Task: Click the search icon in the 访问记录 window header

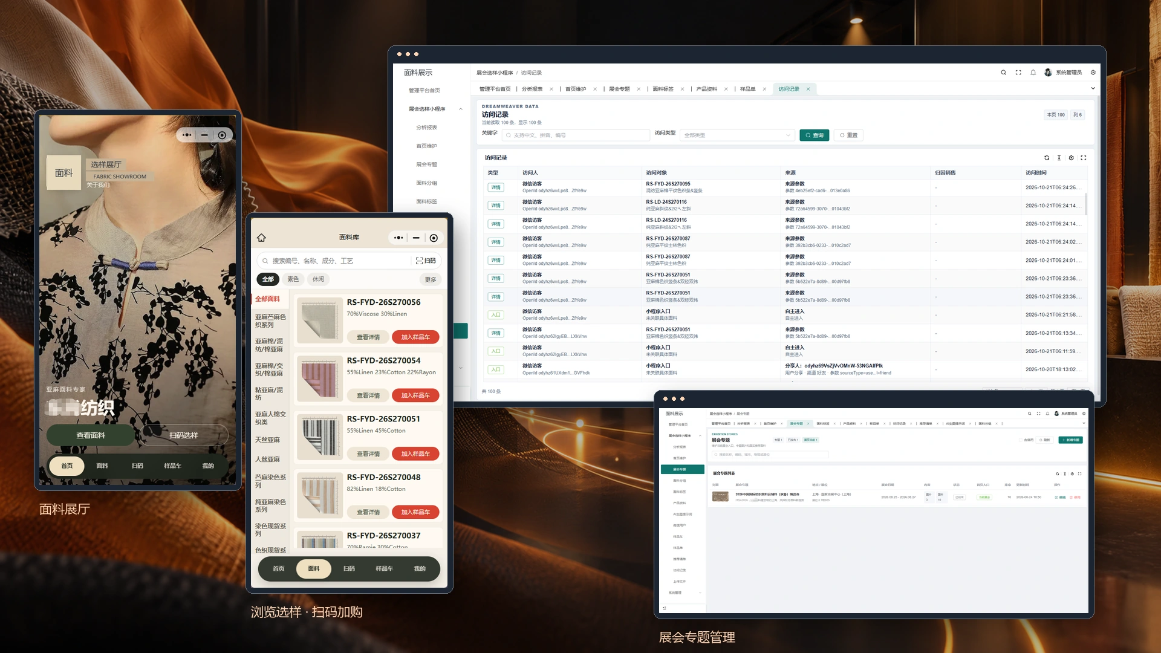Action: click(x=1003, y=73)
